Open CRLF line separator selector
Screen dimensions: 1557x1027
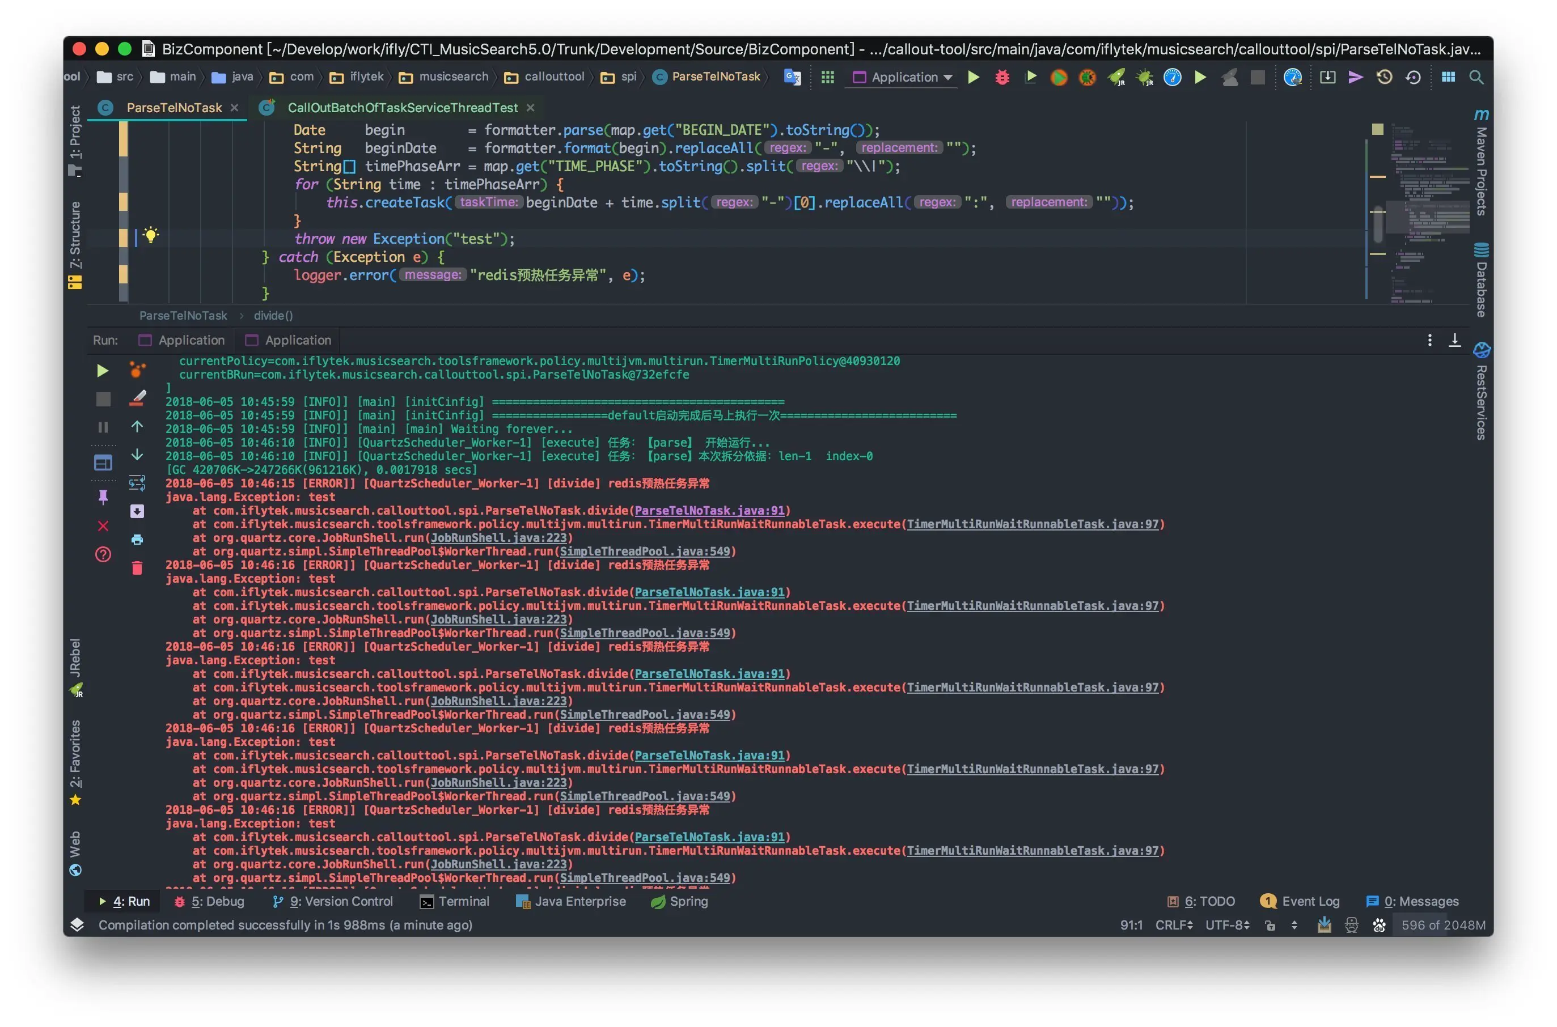pyautogui.click(x=1174, y=925)
